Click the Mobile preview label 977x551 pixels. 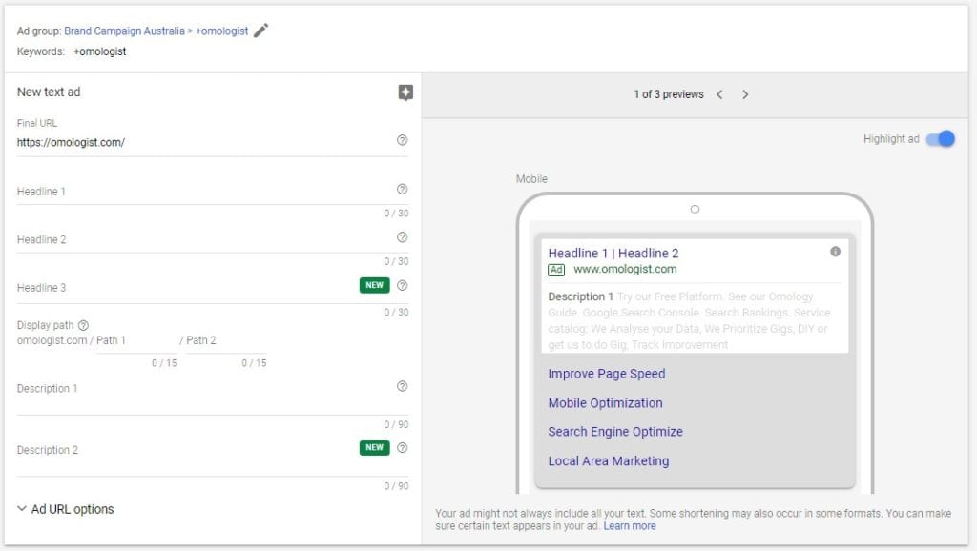(531, 179)
